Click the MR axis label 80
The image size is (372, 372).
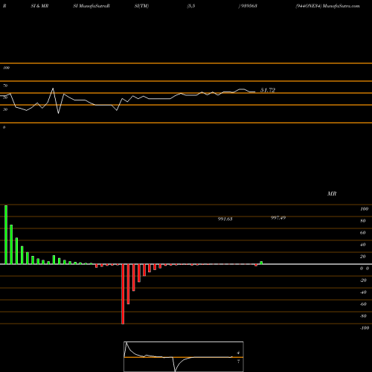click(363, 221)
